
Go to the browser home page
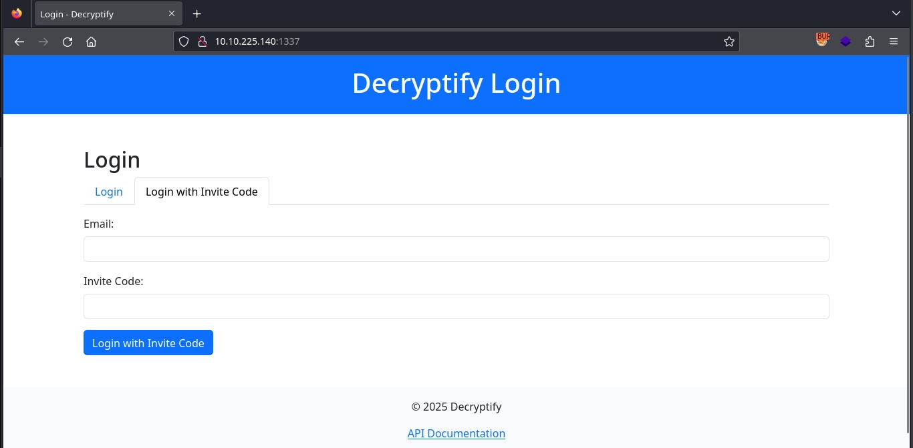[92, 41]
